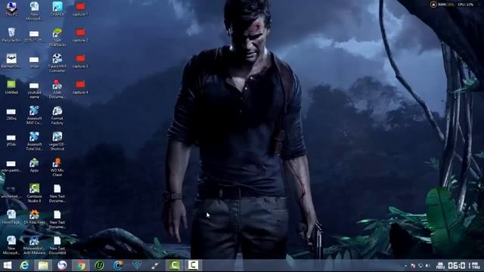Open the Windows Start button
484x272 pixels.
click(x=7, y=265)
